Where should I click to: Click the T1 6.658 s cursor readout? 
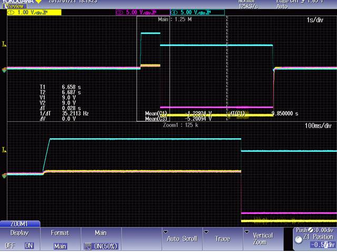coord(60,87)
